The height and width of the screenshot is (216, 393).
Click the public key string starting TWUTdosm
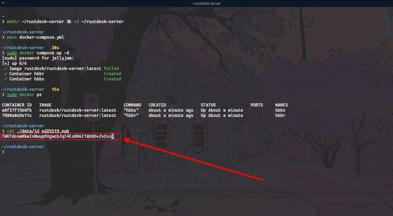[x=56, y=136]
